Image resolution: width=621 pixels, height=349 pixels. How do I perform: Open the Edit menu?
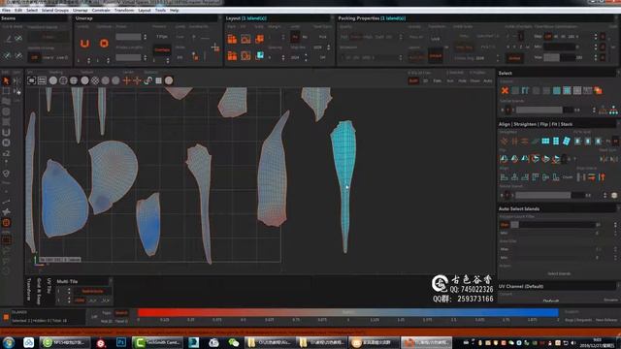pos(18,10)
